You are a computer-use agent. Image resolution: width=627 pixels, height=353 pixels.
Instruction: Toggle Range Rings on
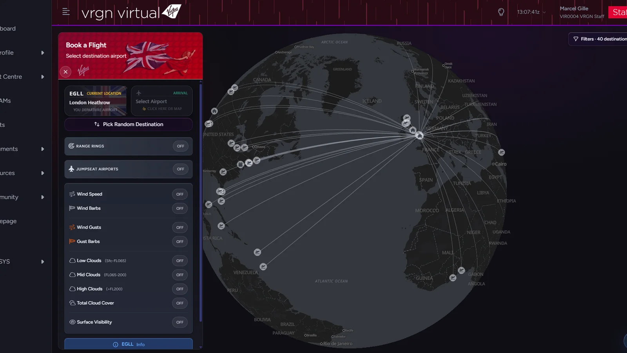(x=180, y=146)
